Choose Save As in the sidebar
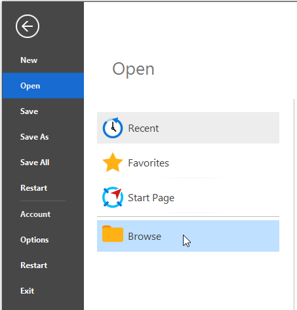The image size is (297, 310). [x=43, y=137]
